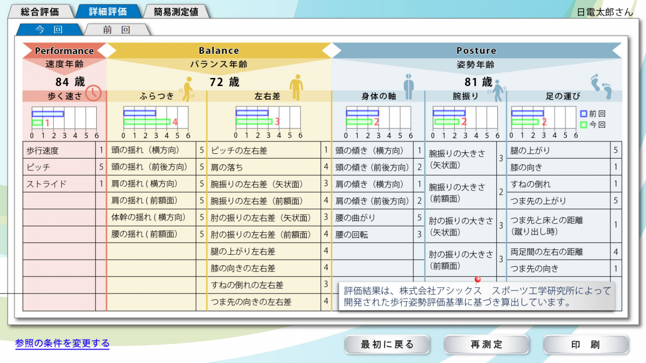Click 頭の揺れ（前後方向） row
The width and height of the screenshot is (646, 363).
[157, 167]
